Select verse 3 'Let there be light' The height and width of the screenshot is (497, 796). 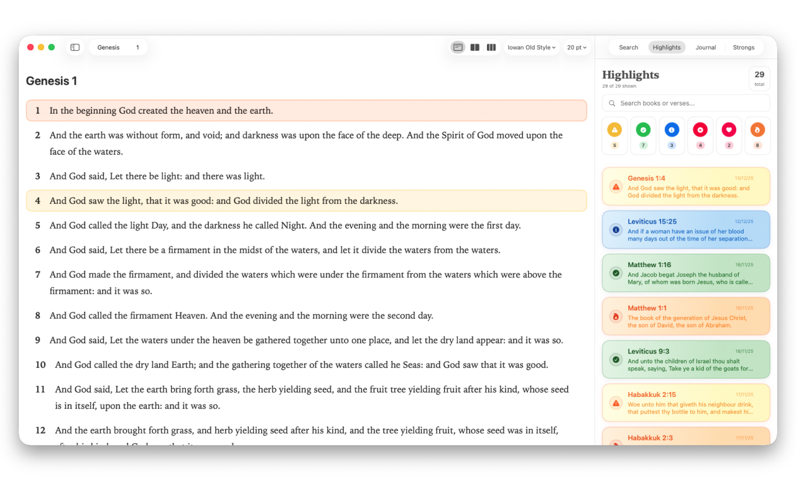pos(306,176)
